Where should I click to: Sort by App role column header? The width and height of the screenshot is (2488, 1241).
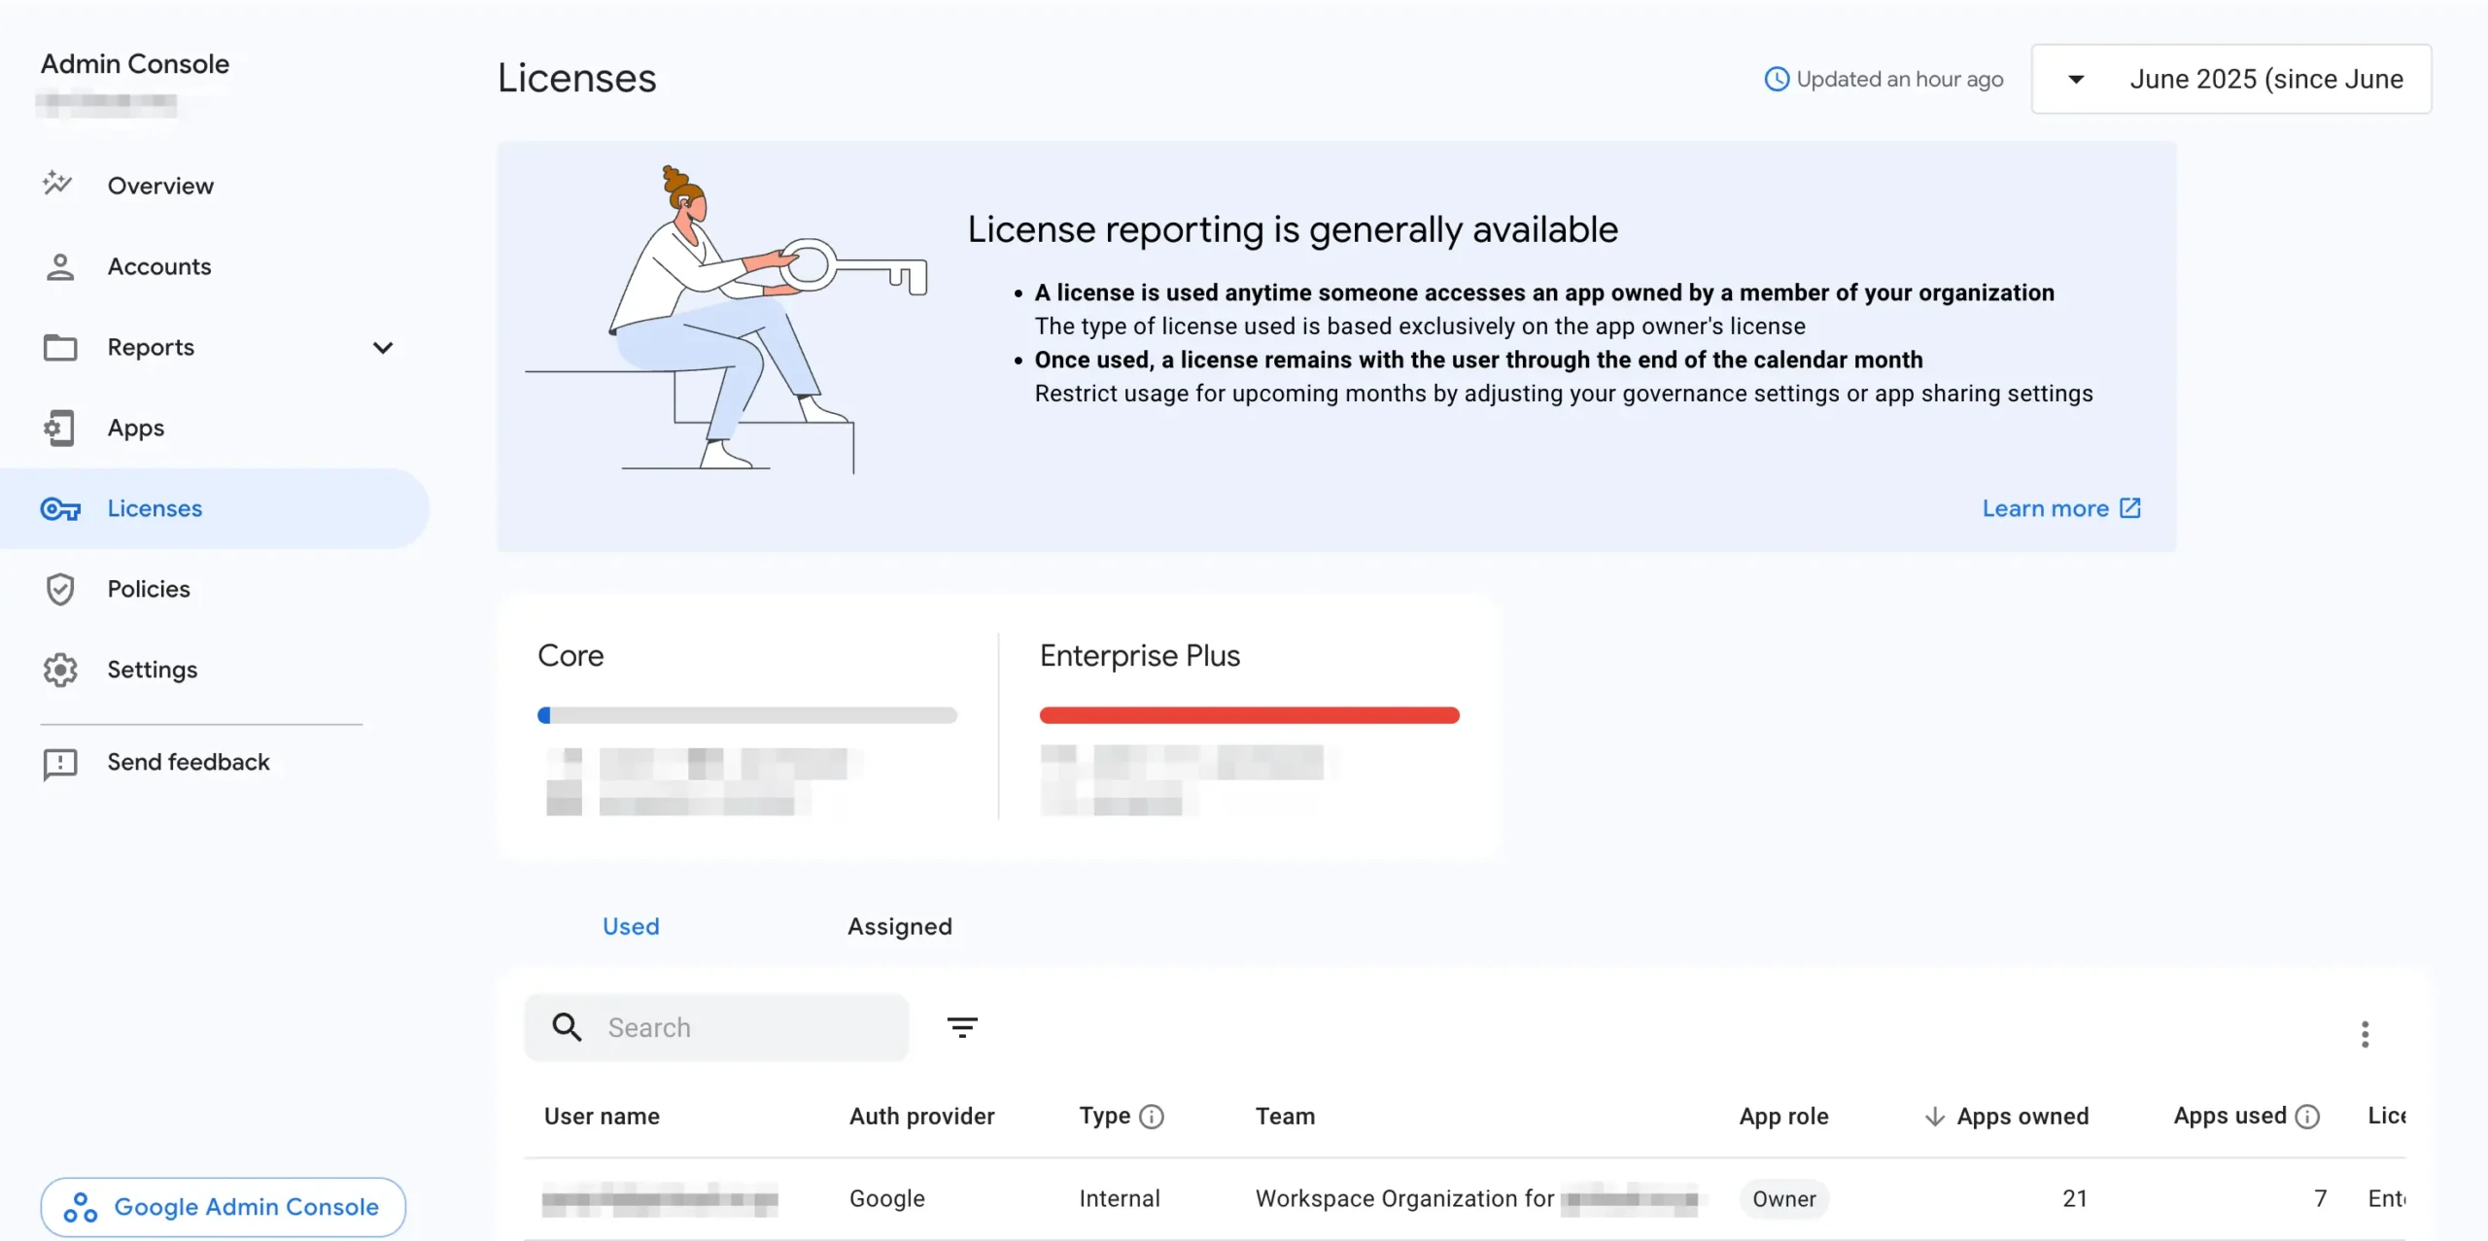[x=1784, y=1117]
